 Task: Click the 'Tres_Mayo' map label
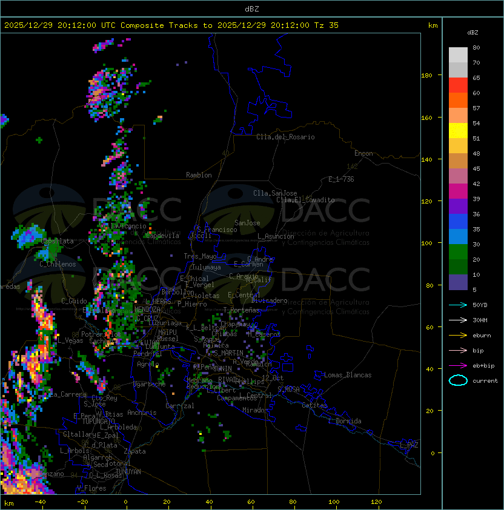pyautogui.click(x=200, y=256)
